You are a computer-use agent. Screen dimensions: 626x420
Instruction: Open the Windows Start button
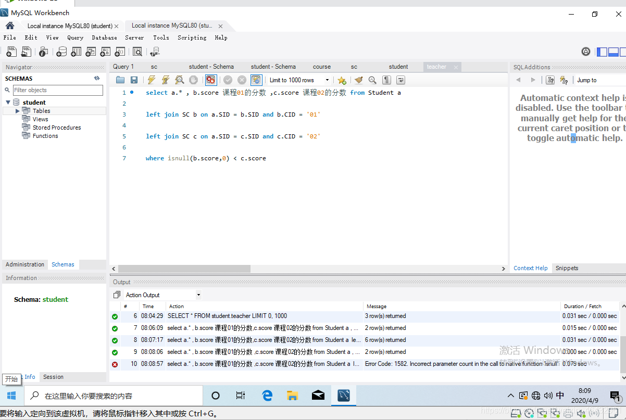click(11, 396)
